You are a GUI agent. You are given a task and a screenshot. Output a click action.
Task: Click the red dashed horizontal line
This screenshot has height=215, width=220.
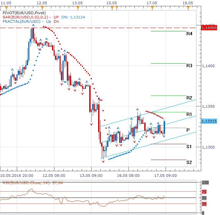point(98,28)
